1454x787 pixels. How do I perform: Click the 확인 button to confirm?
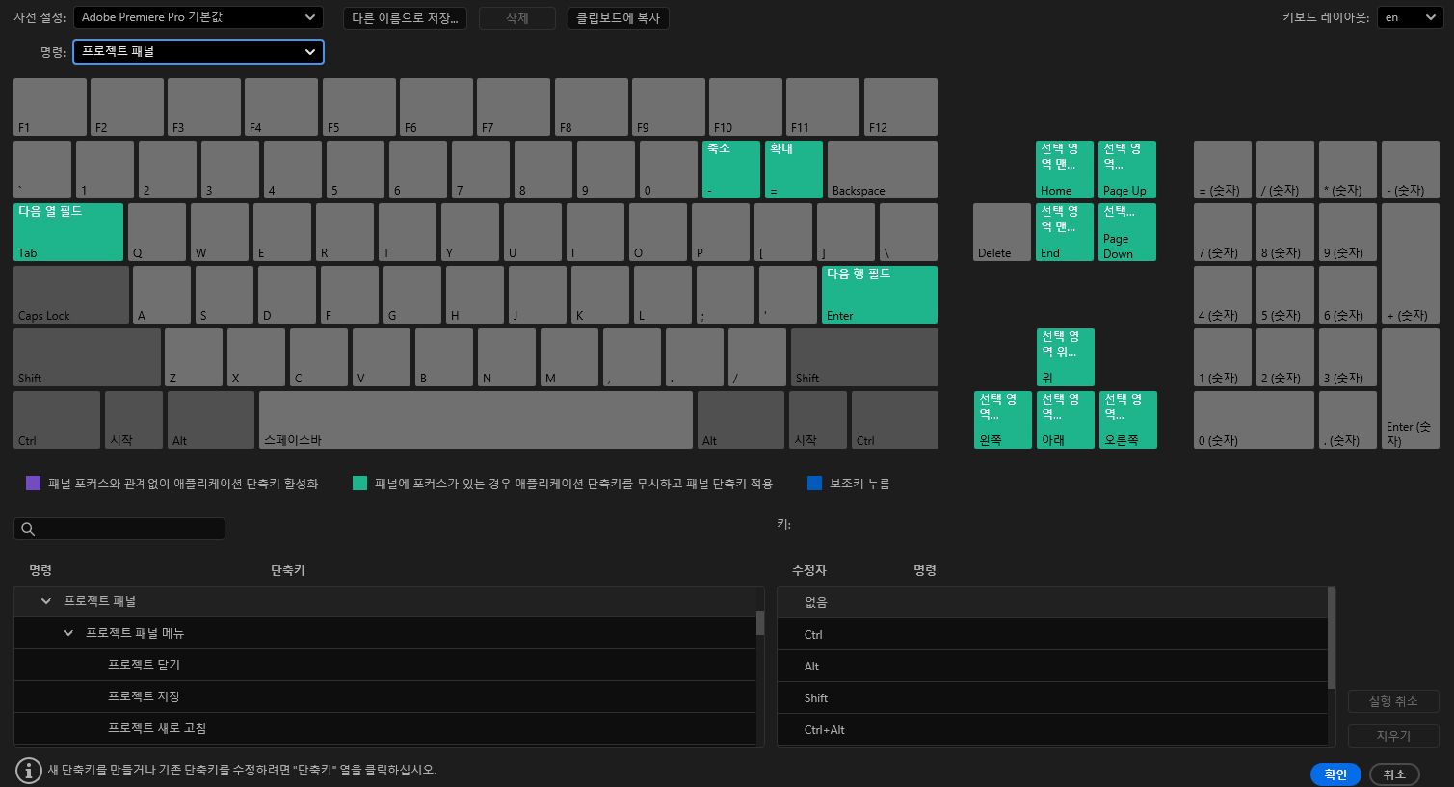tap(1335, 774)
